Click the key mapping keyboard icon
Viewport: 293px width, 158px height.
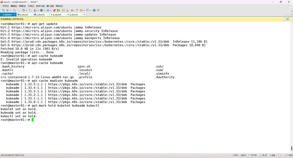[72, 10]
